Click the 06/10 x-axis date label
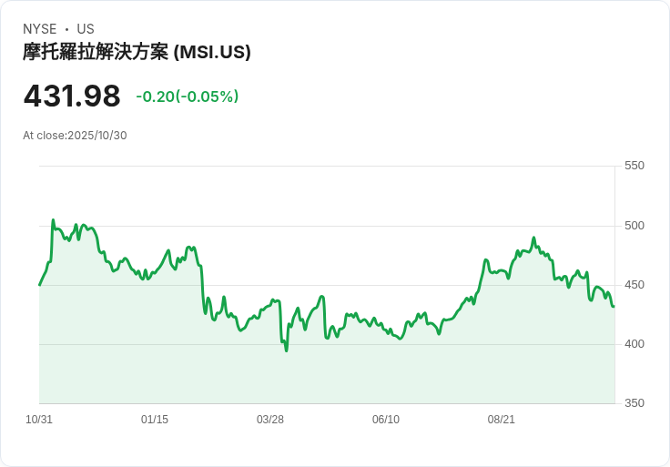670x467 pixels. [x=386, y=420]
